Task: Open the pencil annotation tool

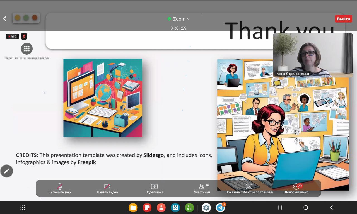Action: [7, 171]
